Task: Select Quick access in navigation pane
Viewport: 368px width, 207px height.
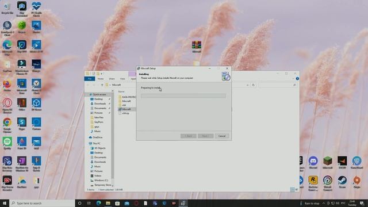Action: tap(99, 94)
